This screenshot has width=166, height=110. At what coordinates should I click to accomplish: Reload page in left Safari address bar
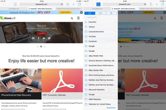coord(62,4)
